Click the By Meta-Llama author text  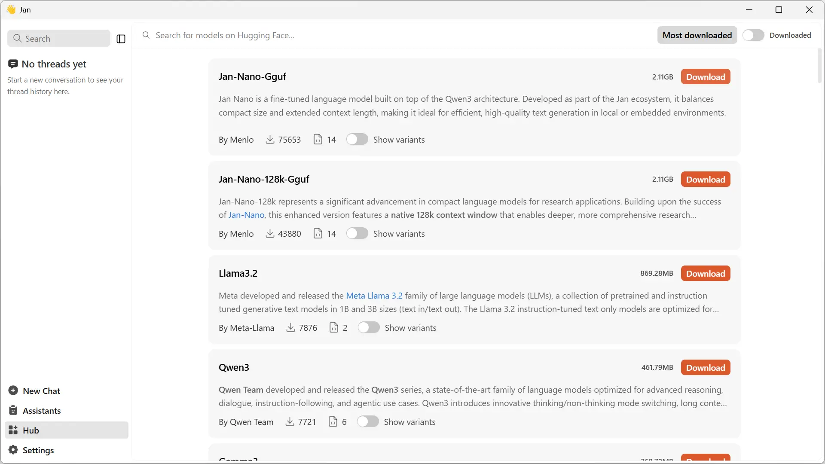(246, 328)
